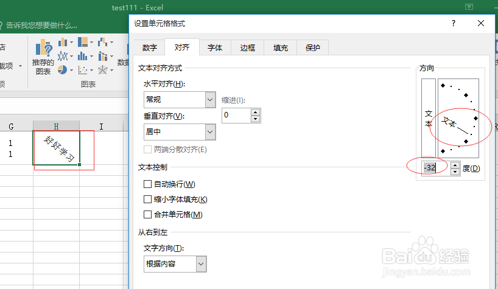Click the waterfall chart icon in ribbon
498x289 pixels.
tap(102, 42)
